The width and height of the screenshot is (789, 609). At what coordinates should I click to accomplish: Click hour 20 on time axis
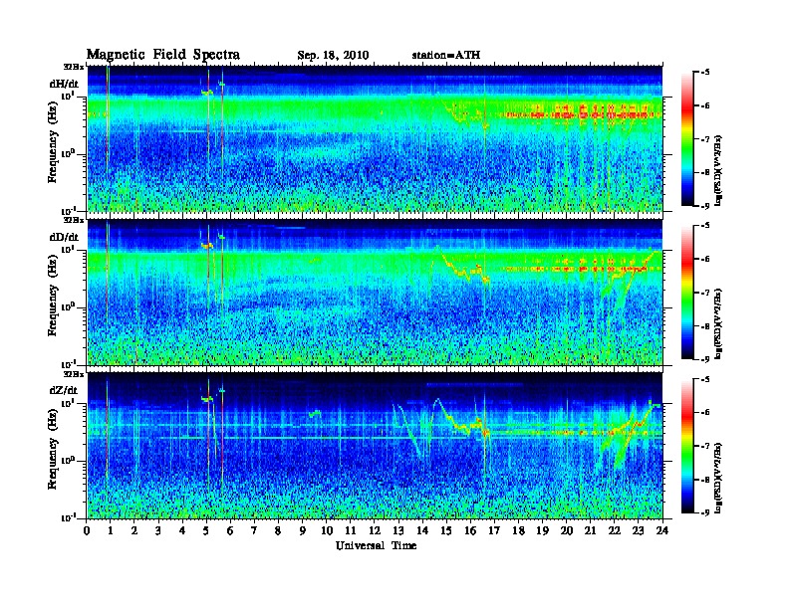(567, 531)
